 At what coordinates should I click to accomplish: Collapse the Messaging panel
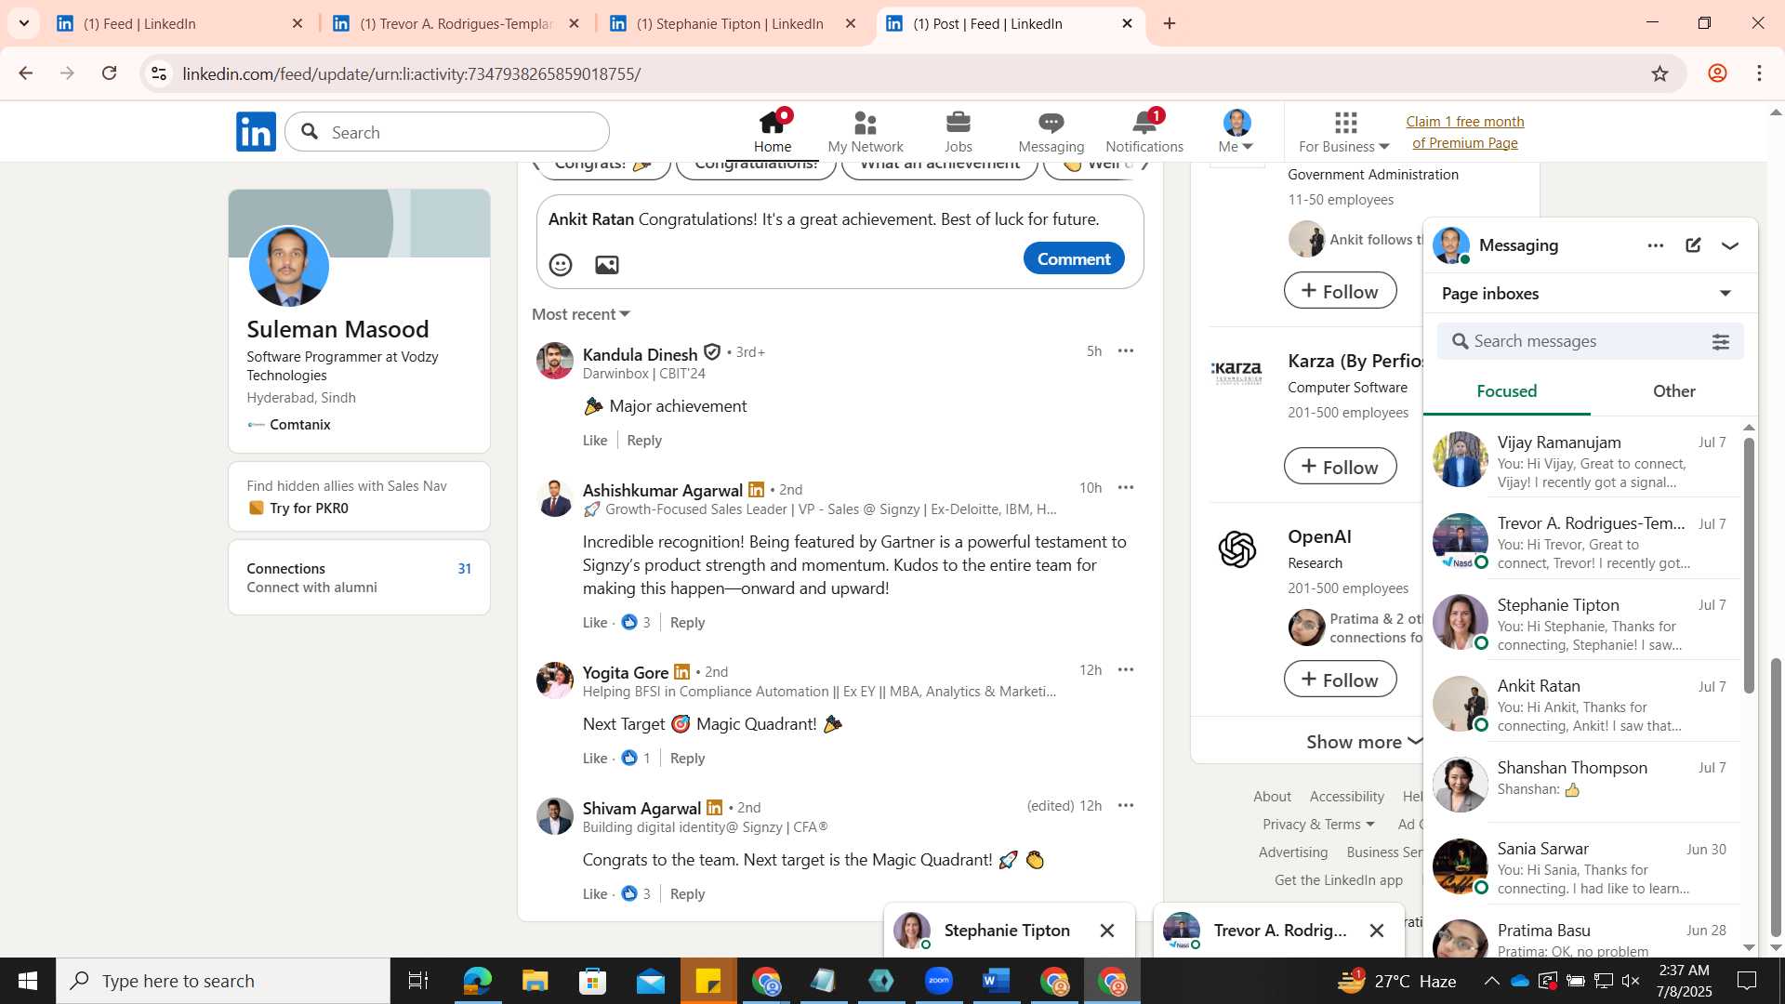tap(1730, 245)
